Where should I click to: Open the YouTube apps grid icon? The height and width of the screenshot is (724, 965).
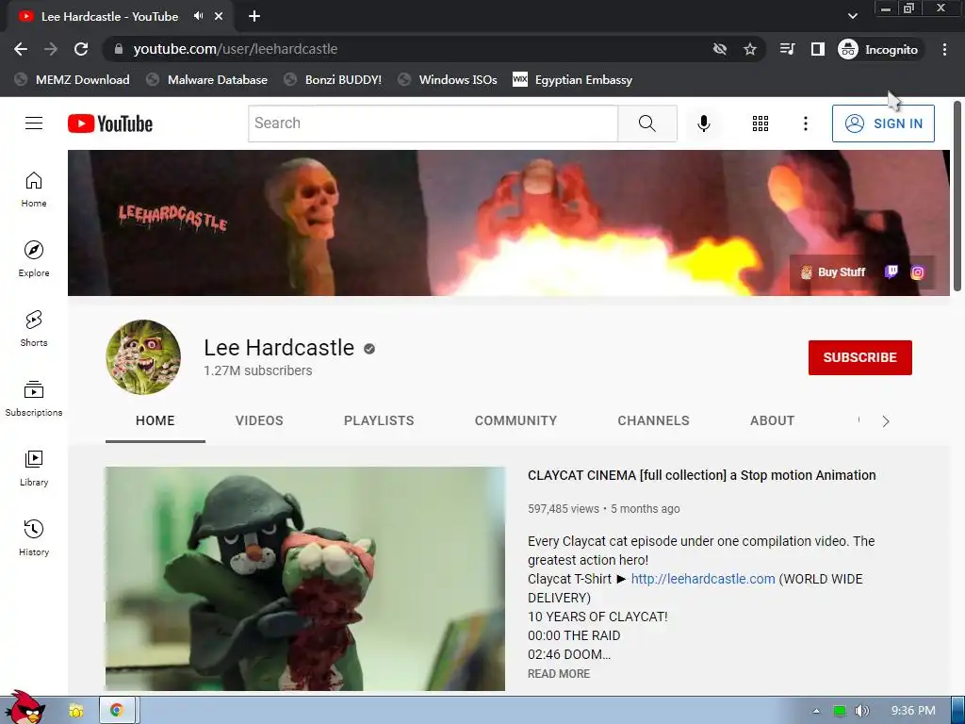[x=761, y=123]
